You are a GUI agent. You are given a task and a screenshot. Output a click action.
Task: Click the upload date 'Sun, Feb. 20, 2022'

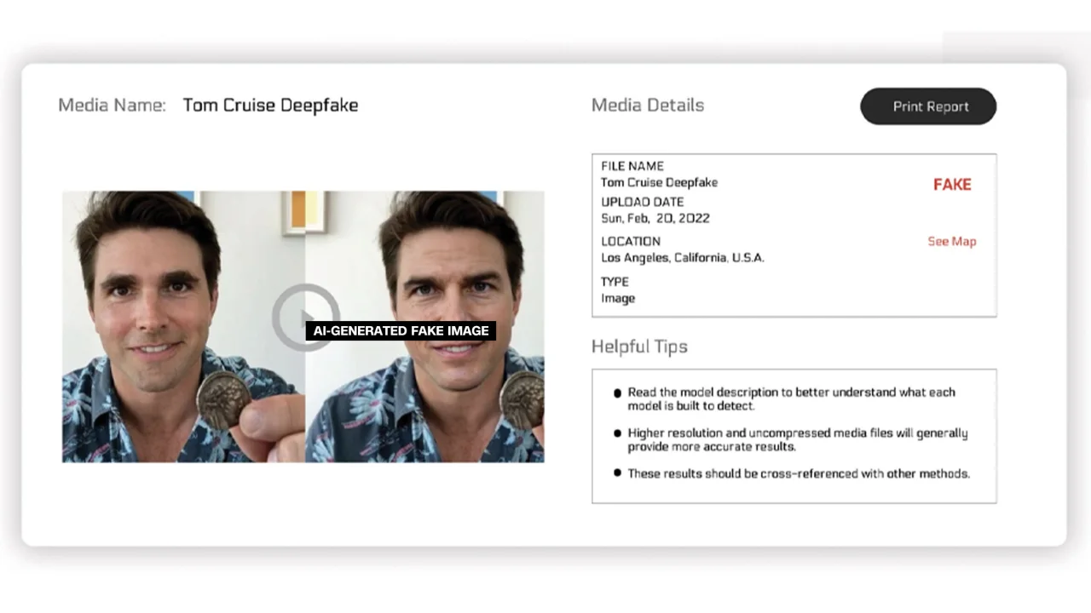coord(655,219)
